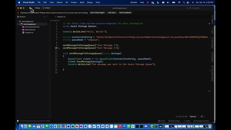Click the Spotlight search icon

pos(184,3)
